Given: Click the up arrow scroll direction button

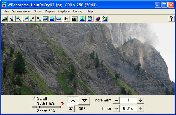Looking at the screenshot, I should (x=73, y=101).
